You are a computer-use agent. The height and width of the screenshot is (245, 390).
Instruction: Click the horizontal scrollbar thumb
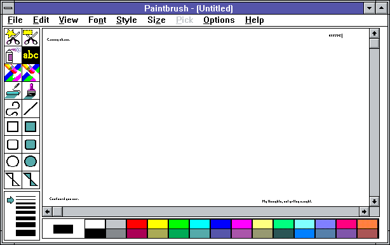point(57,212)
